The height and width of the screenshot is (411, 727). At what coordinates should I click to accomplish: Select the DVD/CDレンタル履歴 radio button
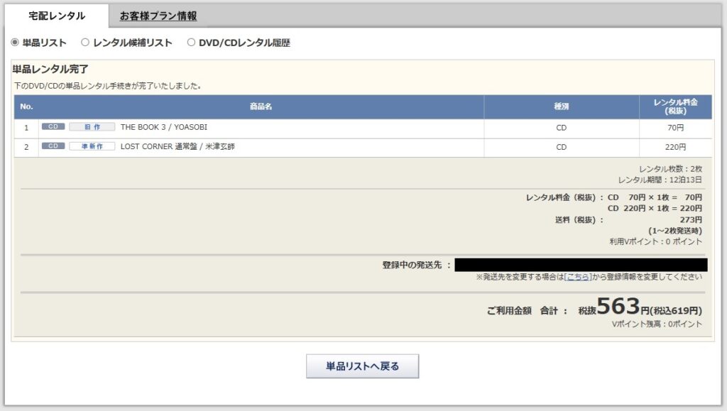pyautogui.click(x=191, y=42)
